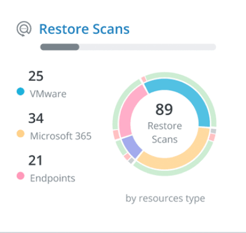Select the pink Endpoints legend dot
Image resolution: width=246 pixels, height=233 pixels.
(20, 176)
